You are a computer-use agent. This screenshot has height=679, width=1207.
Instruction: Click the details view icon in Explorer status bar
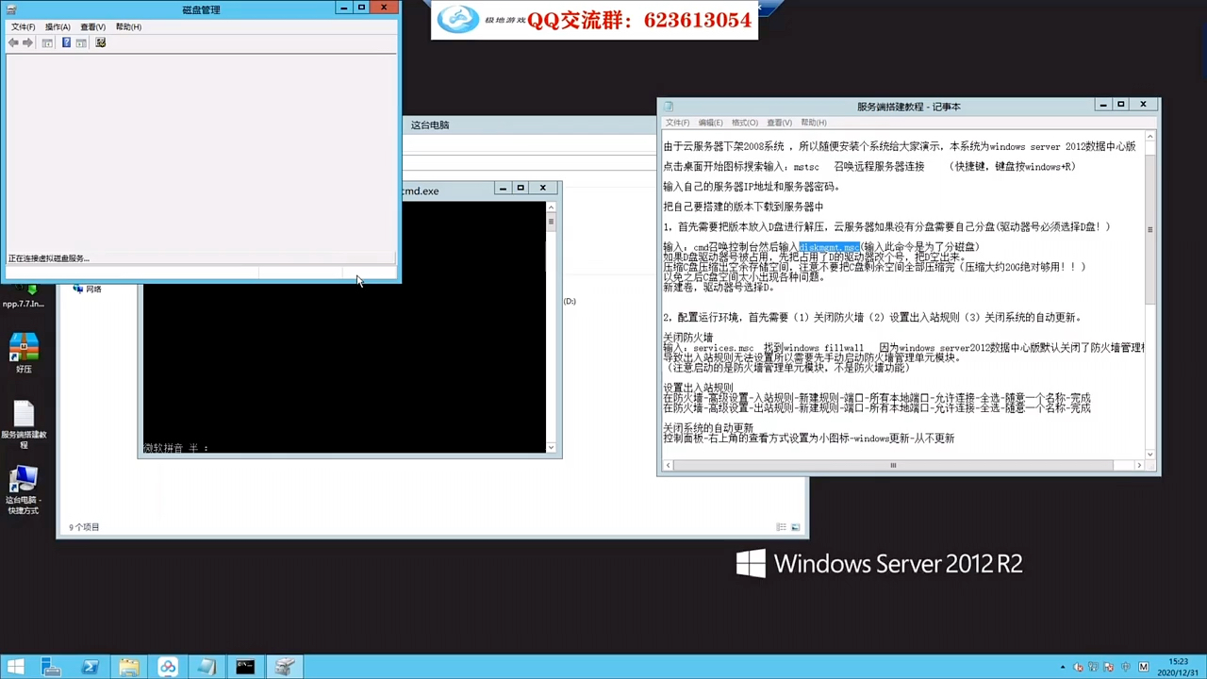[781, 527]
